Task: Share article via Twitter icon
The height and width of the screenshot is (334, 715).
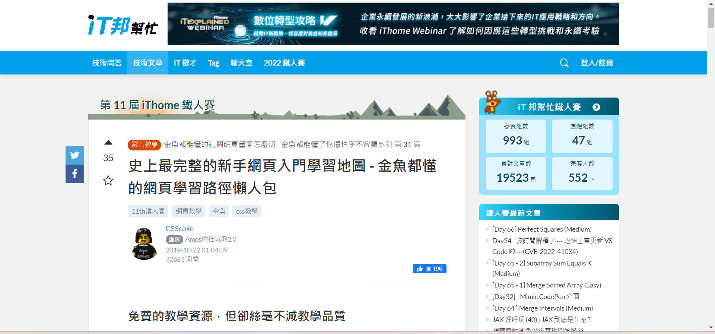Action: coord(75,155)
